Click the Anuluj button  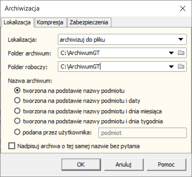pyautogui.click(x=124, y=164)
